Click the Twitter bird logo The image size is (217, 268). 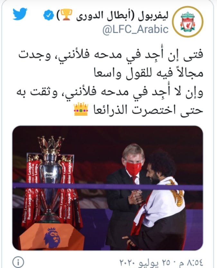coord(20,14)
